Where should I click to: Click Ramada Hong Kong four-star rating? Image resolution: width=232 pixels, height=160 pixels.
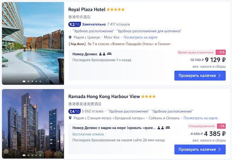(148, 97)
